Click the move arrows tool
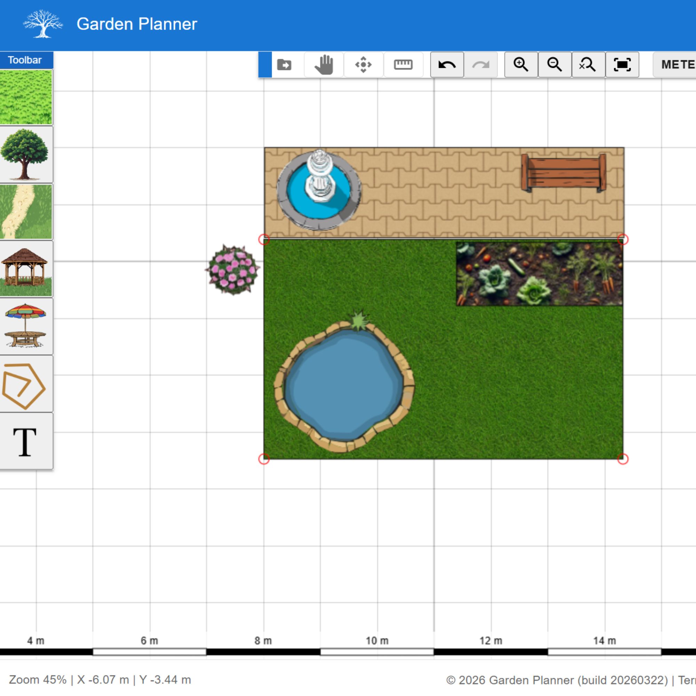The height and width of the screenshot is (696, 696). tap(363, 65)
